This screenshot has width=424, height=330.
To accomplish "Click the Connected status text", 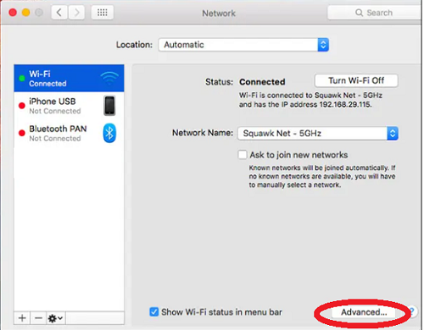I will 262,82.
